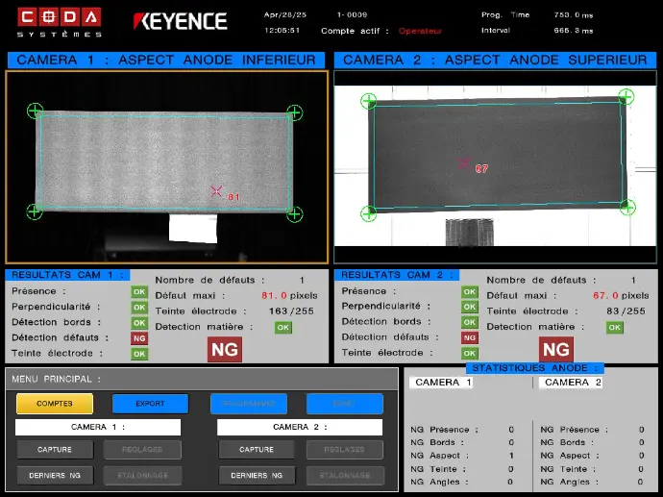This screenshot has width=663, height=497.
Task: Click the Cam 1 Perpendicularité OK indicator
Action: pyautogui.click(x=139, y=308)
